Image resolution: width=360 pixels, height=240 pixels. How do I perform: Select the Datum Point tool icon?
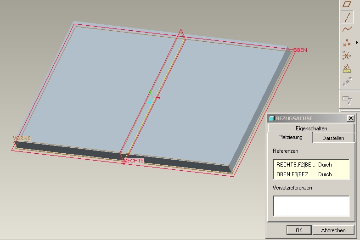pyautogui.click(x=347, y=42)
